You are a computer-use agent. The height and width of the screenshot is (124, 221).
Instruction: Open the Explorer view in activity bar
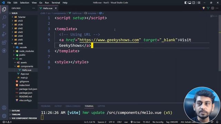coord(4,9)
